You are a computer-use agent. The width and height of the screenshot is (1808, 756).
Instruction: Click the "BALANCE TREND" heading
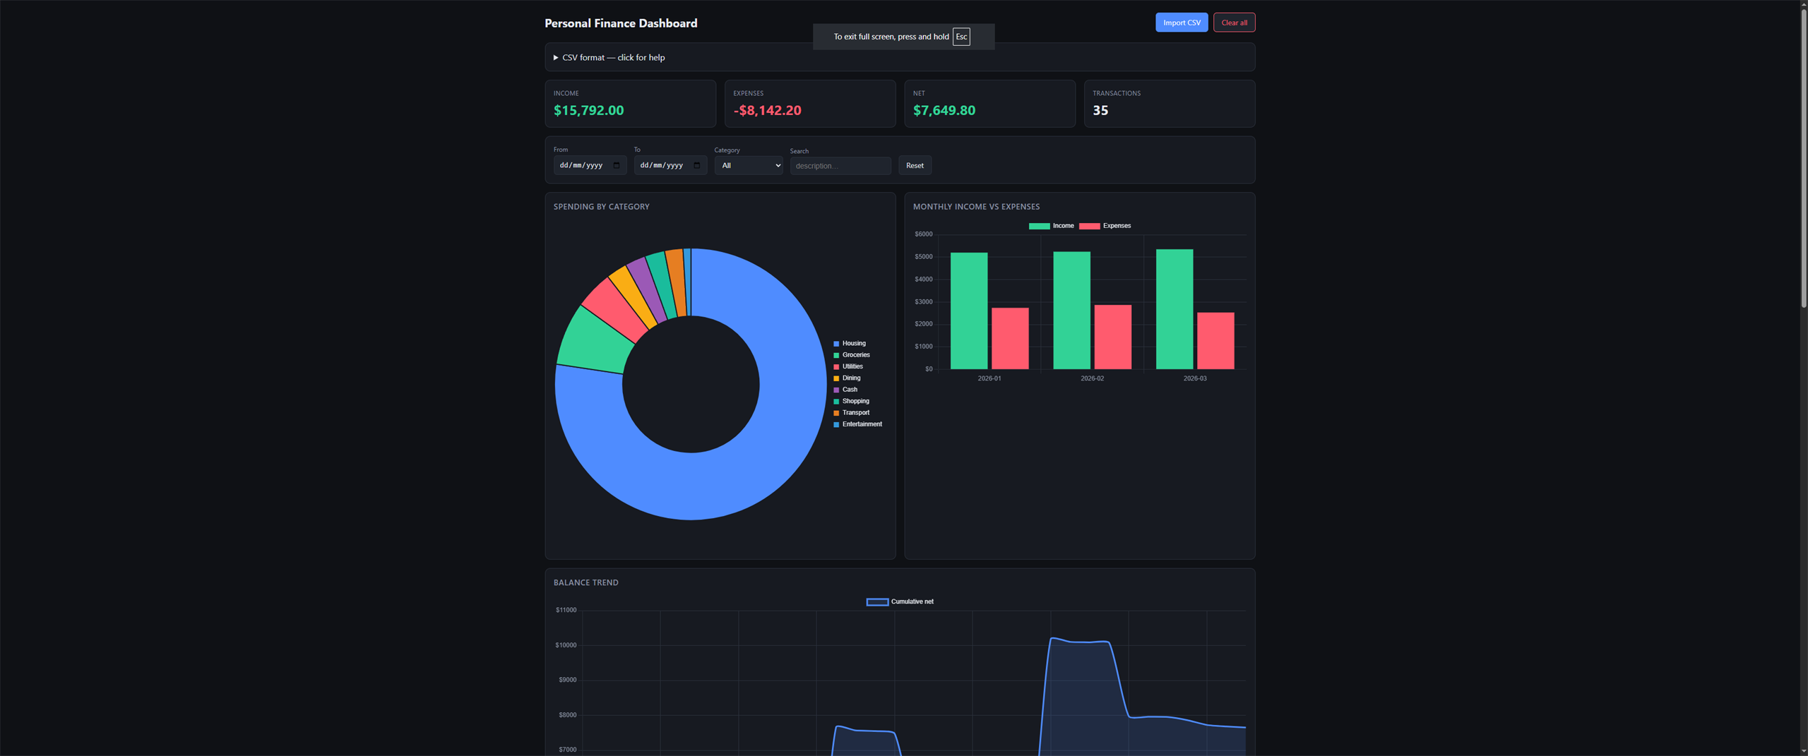pos(586,582)
